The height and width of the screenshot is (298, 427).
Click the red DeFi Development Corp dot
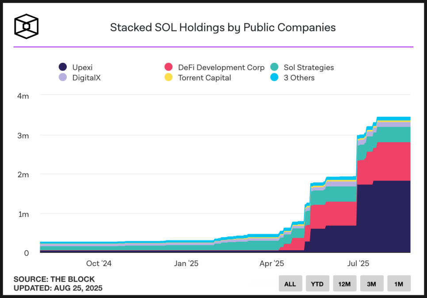click(x=168, y=67)
